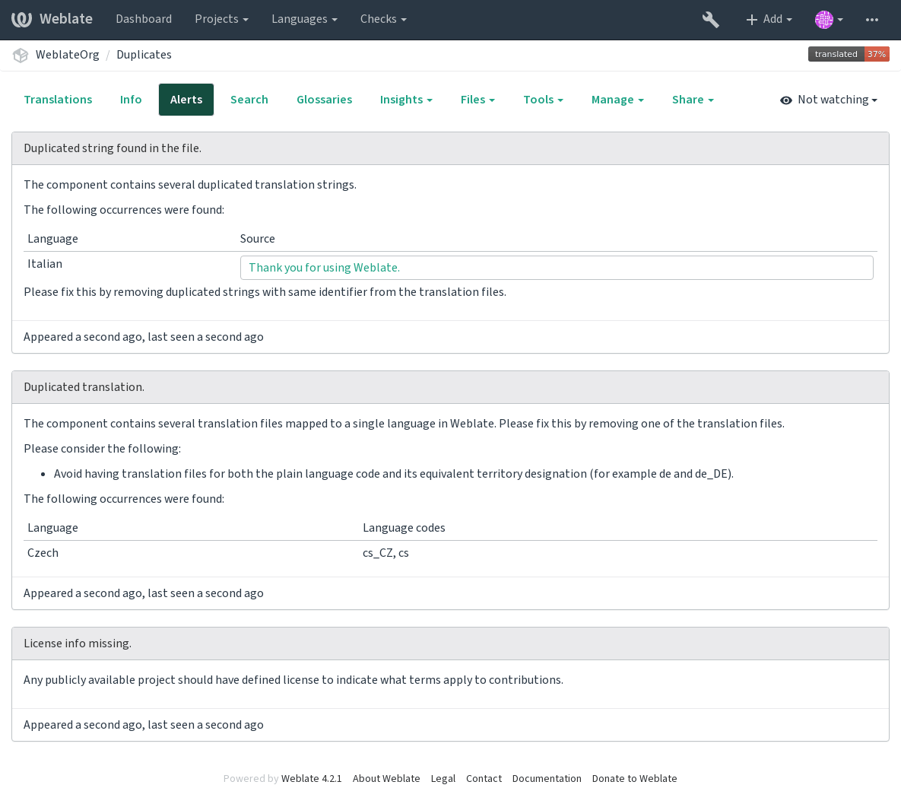The image size is (901, 804).
Task: Switch to the Glossaries tab
Action: [324, 100]
